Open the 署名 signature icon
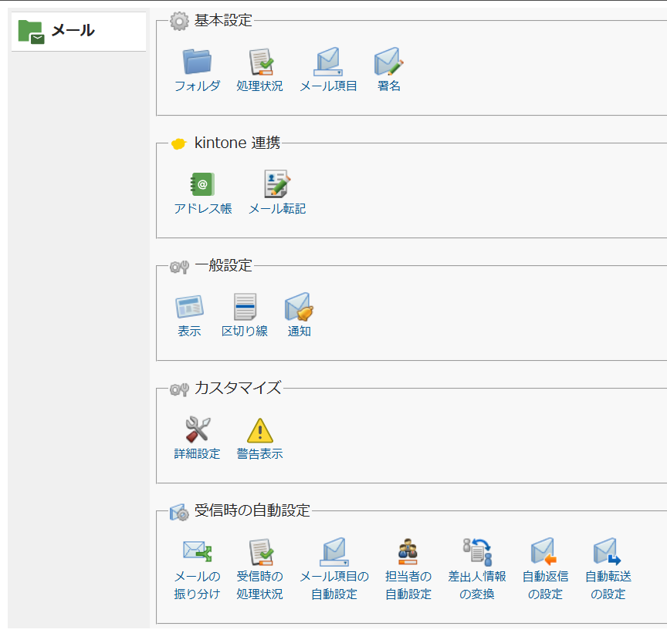Image resolution: width=667 pixels, height=633 pixels. 389,62
